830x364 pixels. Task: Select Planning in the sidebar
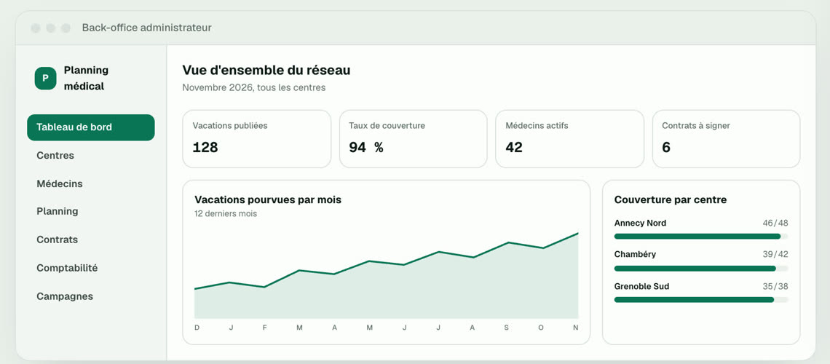click(x=58, y=211)
